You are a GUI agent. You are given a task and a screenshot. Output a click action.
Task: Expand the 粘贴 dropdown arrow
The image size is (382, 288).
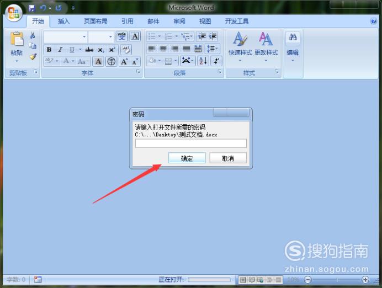pyautogui.click(x=17, y=61)
